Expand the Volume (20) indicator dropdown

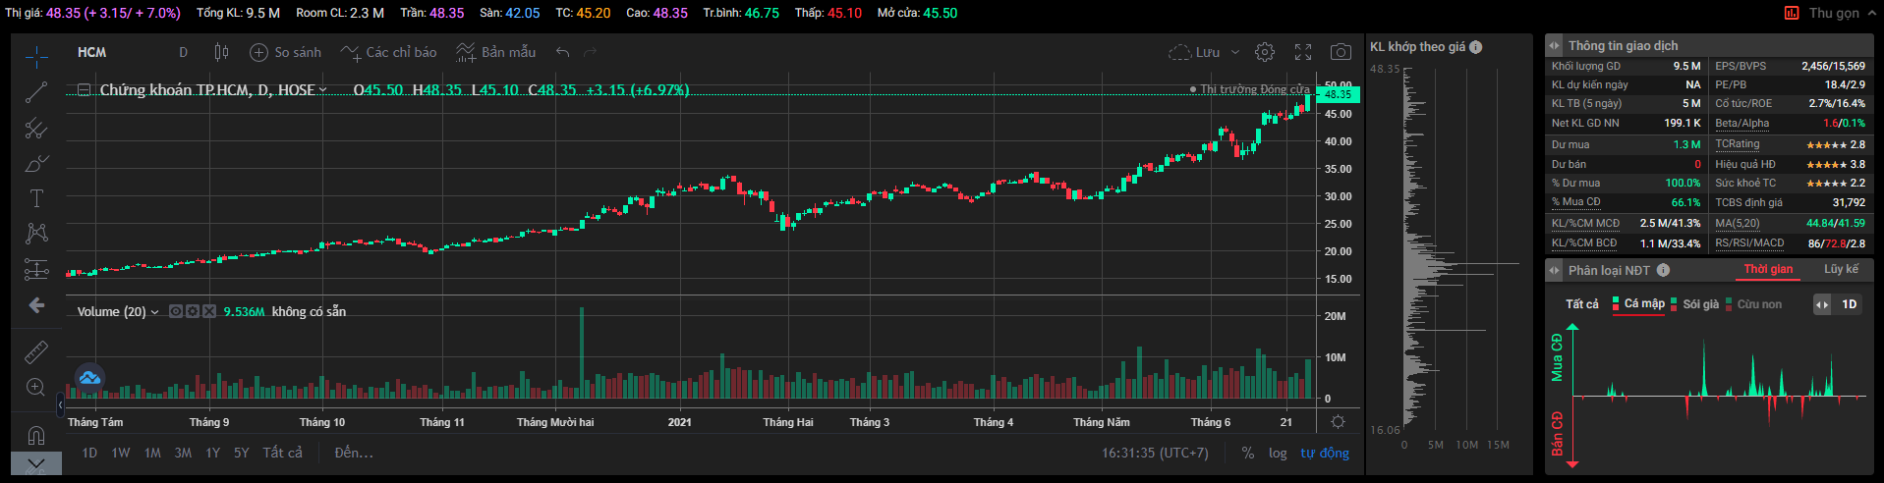tap(154, 312)
